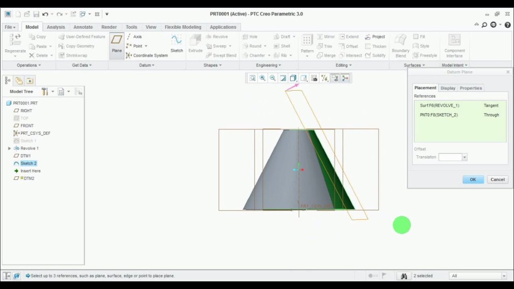This screenshot has width=514, height=289.
Task: Open the Tools ribbon tab
Action: (131, 27)
